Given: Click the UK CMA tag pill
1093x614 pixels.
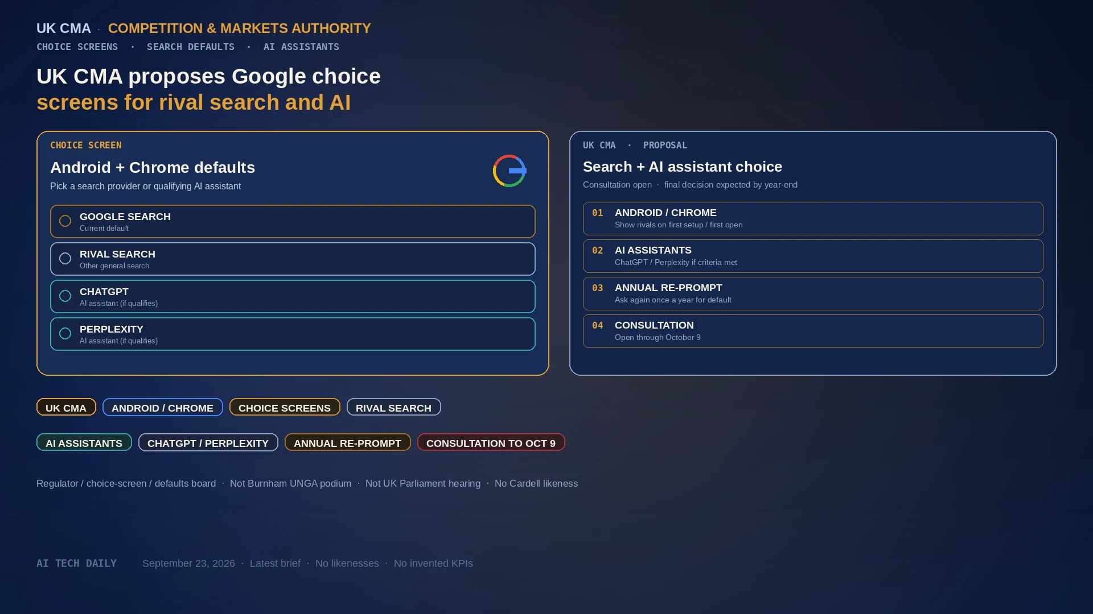Looking at the screenshot, I should pyautogui.click(x=66, y=407).
